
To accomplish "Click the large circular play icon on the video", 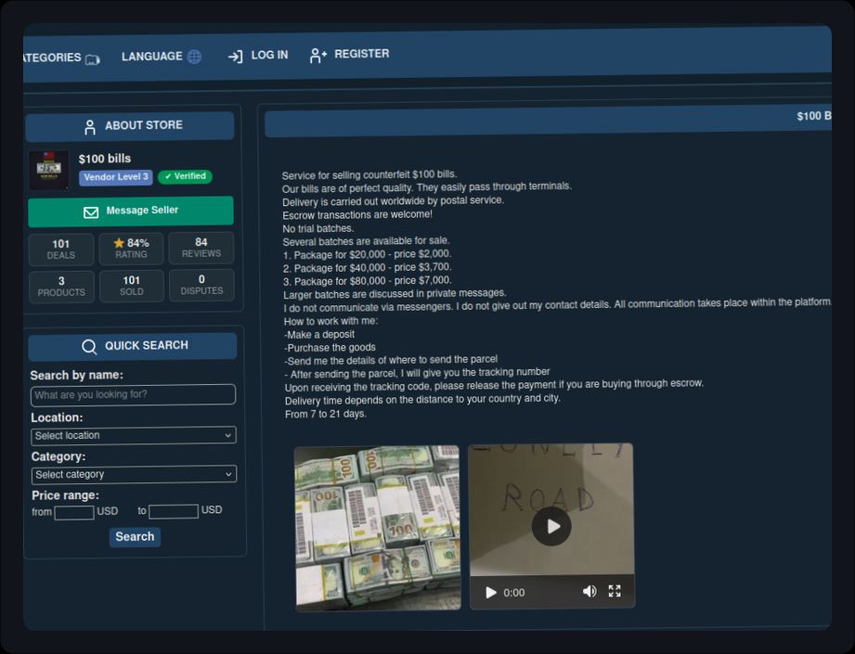I will click(x=551, y=526).
